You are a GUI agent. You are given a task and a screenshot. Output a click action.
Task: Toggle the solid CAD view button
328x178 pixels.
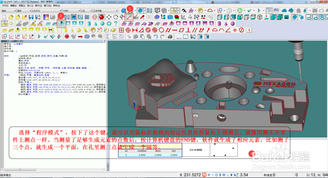(73, 17)
